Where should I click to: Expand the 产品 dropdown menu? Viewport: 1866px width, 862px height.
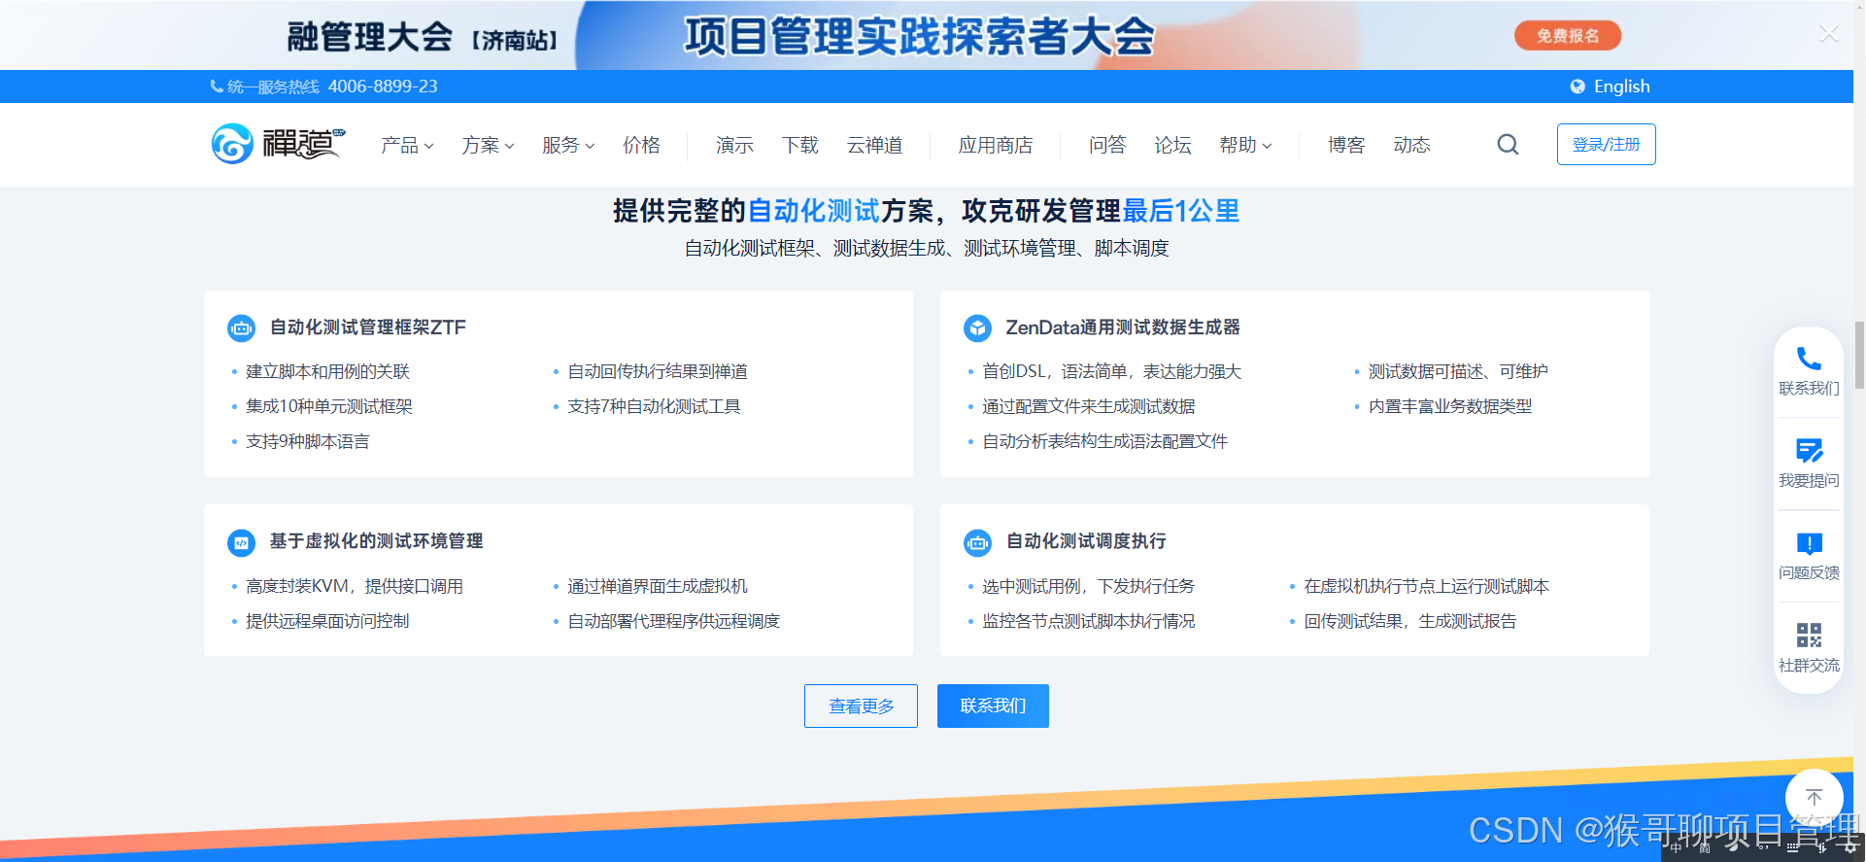(407, 145)
